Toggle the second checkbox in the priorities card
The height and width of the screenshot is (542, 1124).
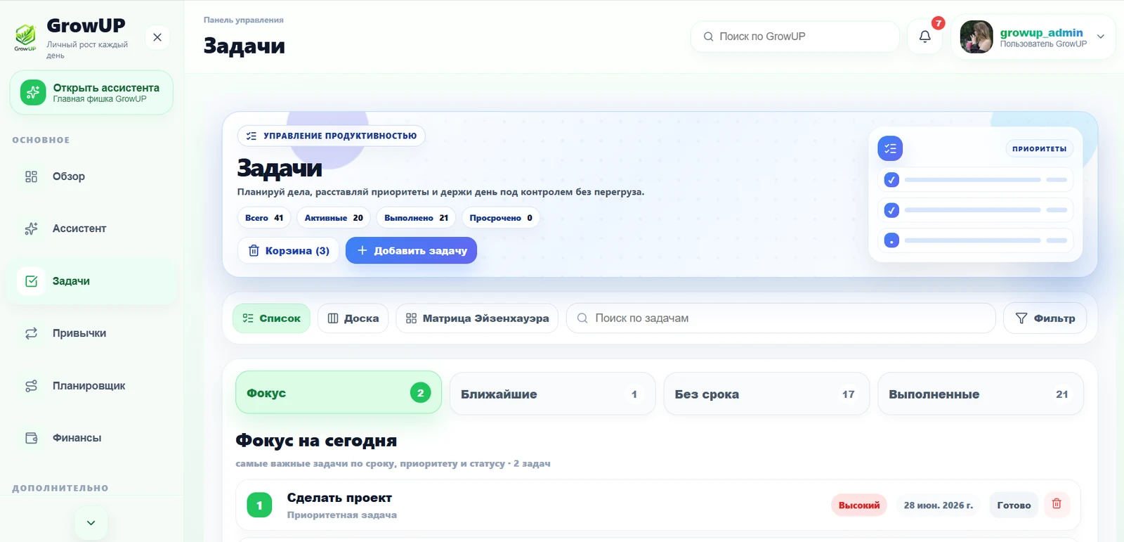(891, 210)
